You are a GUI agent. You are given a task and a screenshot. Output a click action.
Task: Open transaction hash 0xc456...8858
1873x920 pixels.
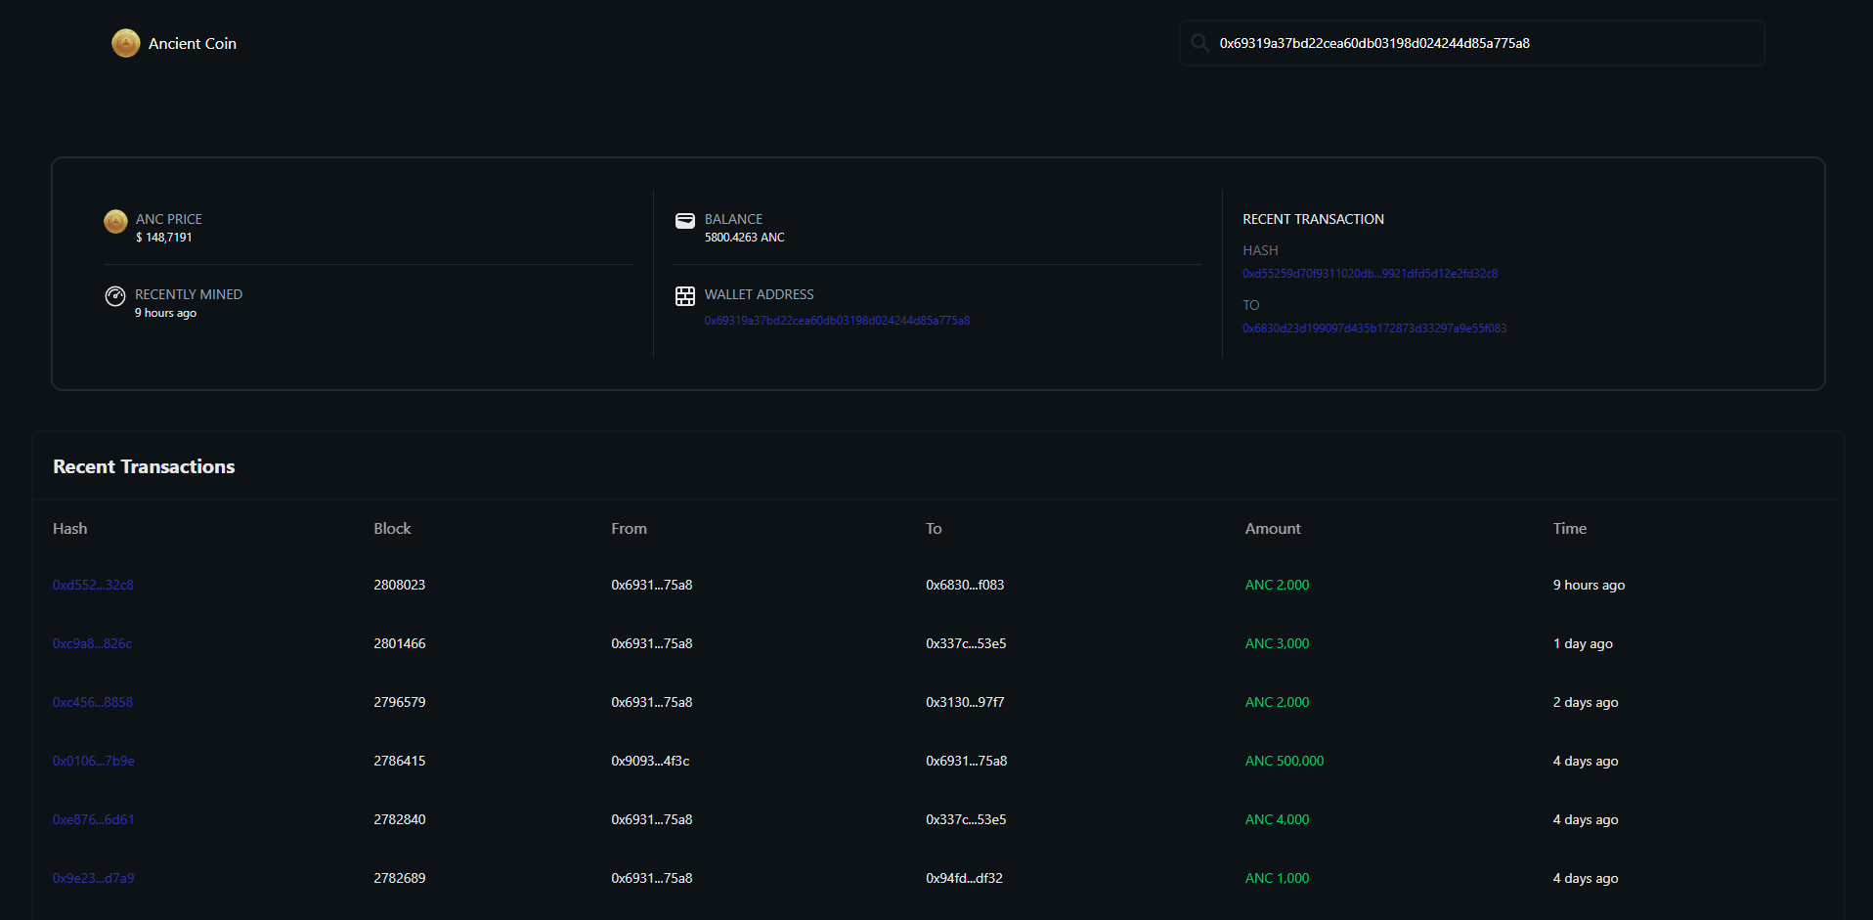coord(93,702)
